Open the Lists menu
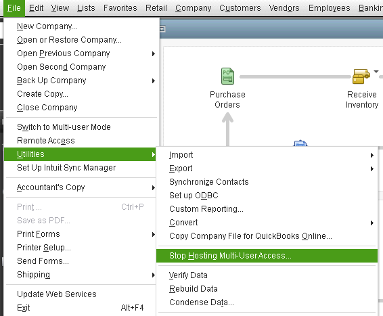Image resolution: width=383 pixels, height=316 pixels. (86, 8)
